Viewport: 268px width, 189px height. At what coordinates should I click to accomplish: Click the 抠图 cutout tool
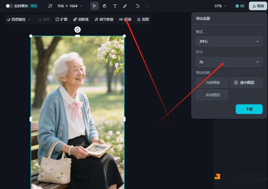coord(143,19)
